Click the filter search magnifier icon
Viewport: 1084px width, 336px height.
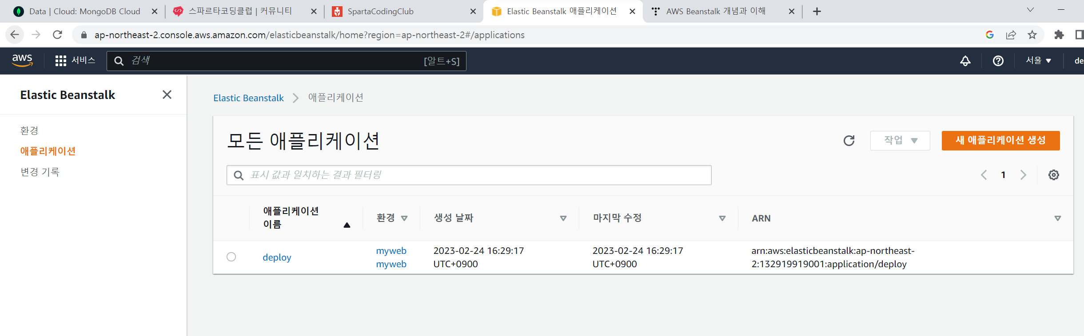[x=239, y=175]
